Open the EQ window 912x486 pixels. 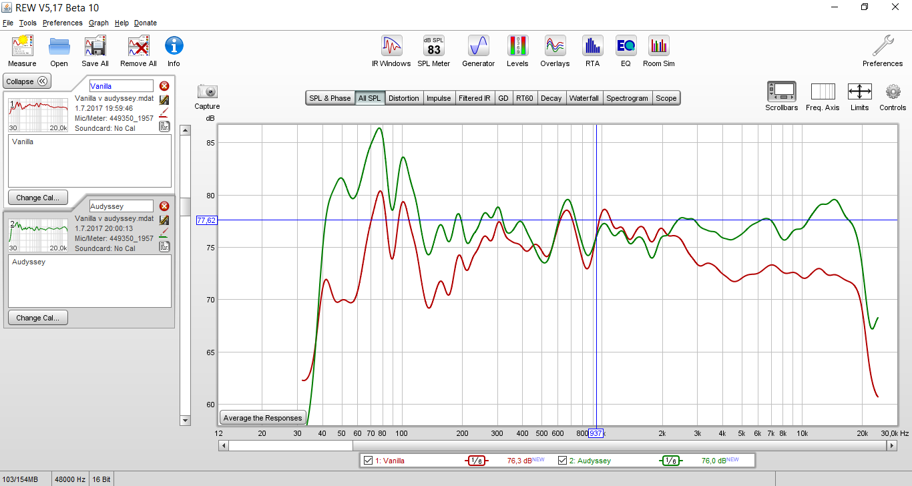pos(626,46)
